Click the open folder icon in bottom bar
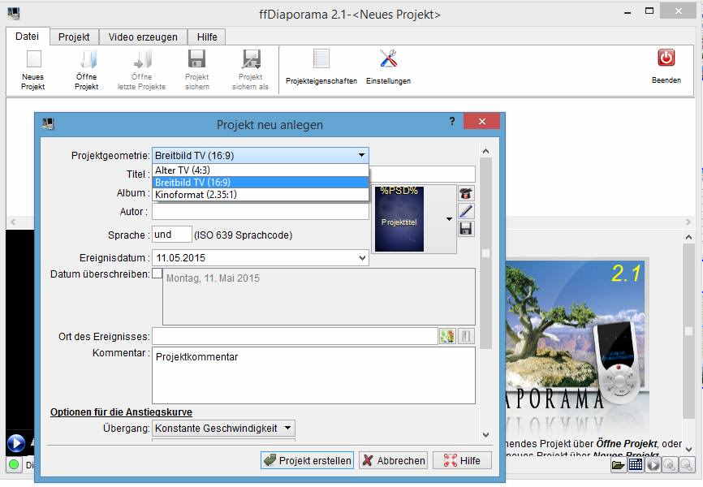The width and height of the screenshot is (703, 487). (x=619, y=465)
